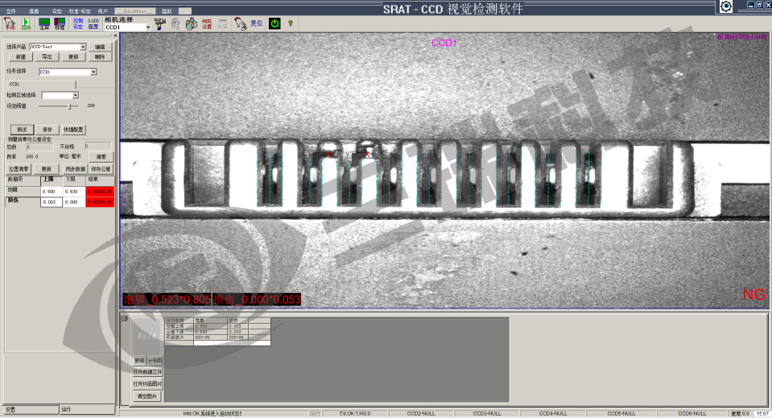772x418 pixels.
Task: Click upper limit cell 0.500
Action: click(52, 191)
